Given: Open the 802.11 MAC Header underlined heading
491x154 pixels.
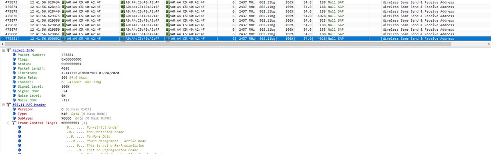Looking at the screenshot, I should [29, 105].
